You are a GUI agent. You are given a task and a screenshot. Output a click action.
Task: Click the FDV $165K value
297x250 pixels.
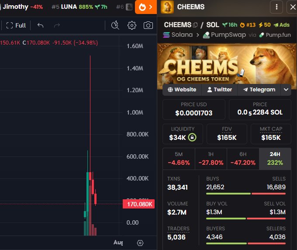[x=227, y=137]
